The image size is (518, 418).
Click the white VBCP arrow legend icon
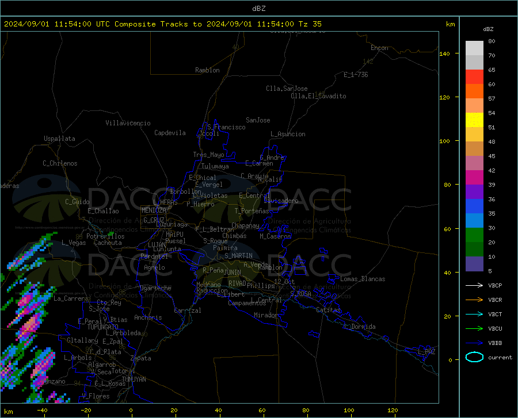(474, 285)
